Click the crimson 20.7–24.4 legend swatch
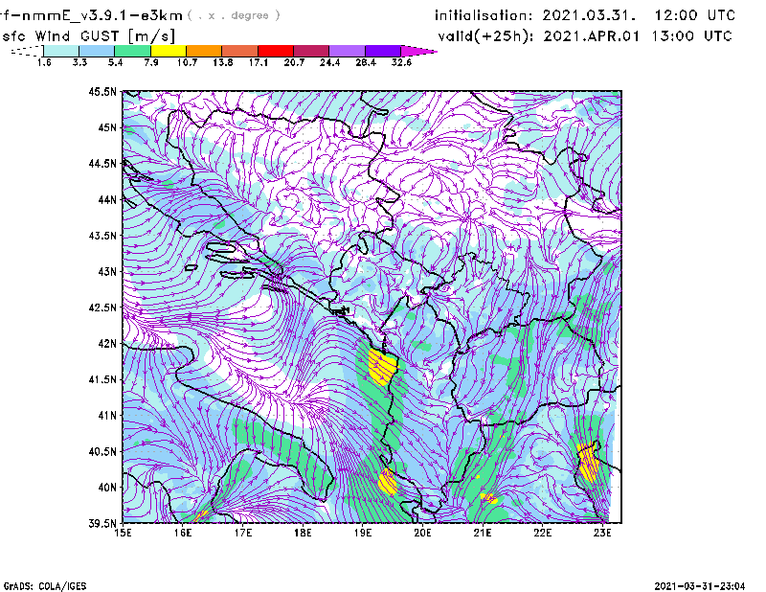The height and width of the screenshot is (592, 766). pos(311,51)
